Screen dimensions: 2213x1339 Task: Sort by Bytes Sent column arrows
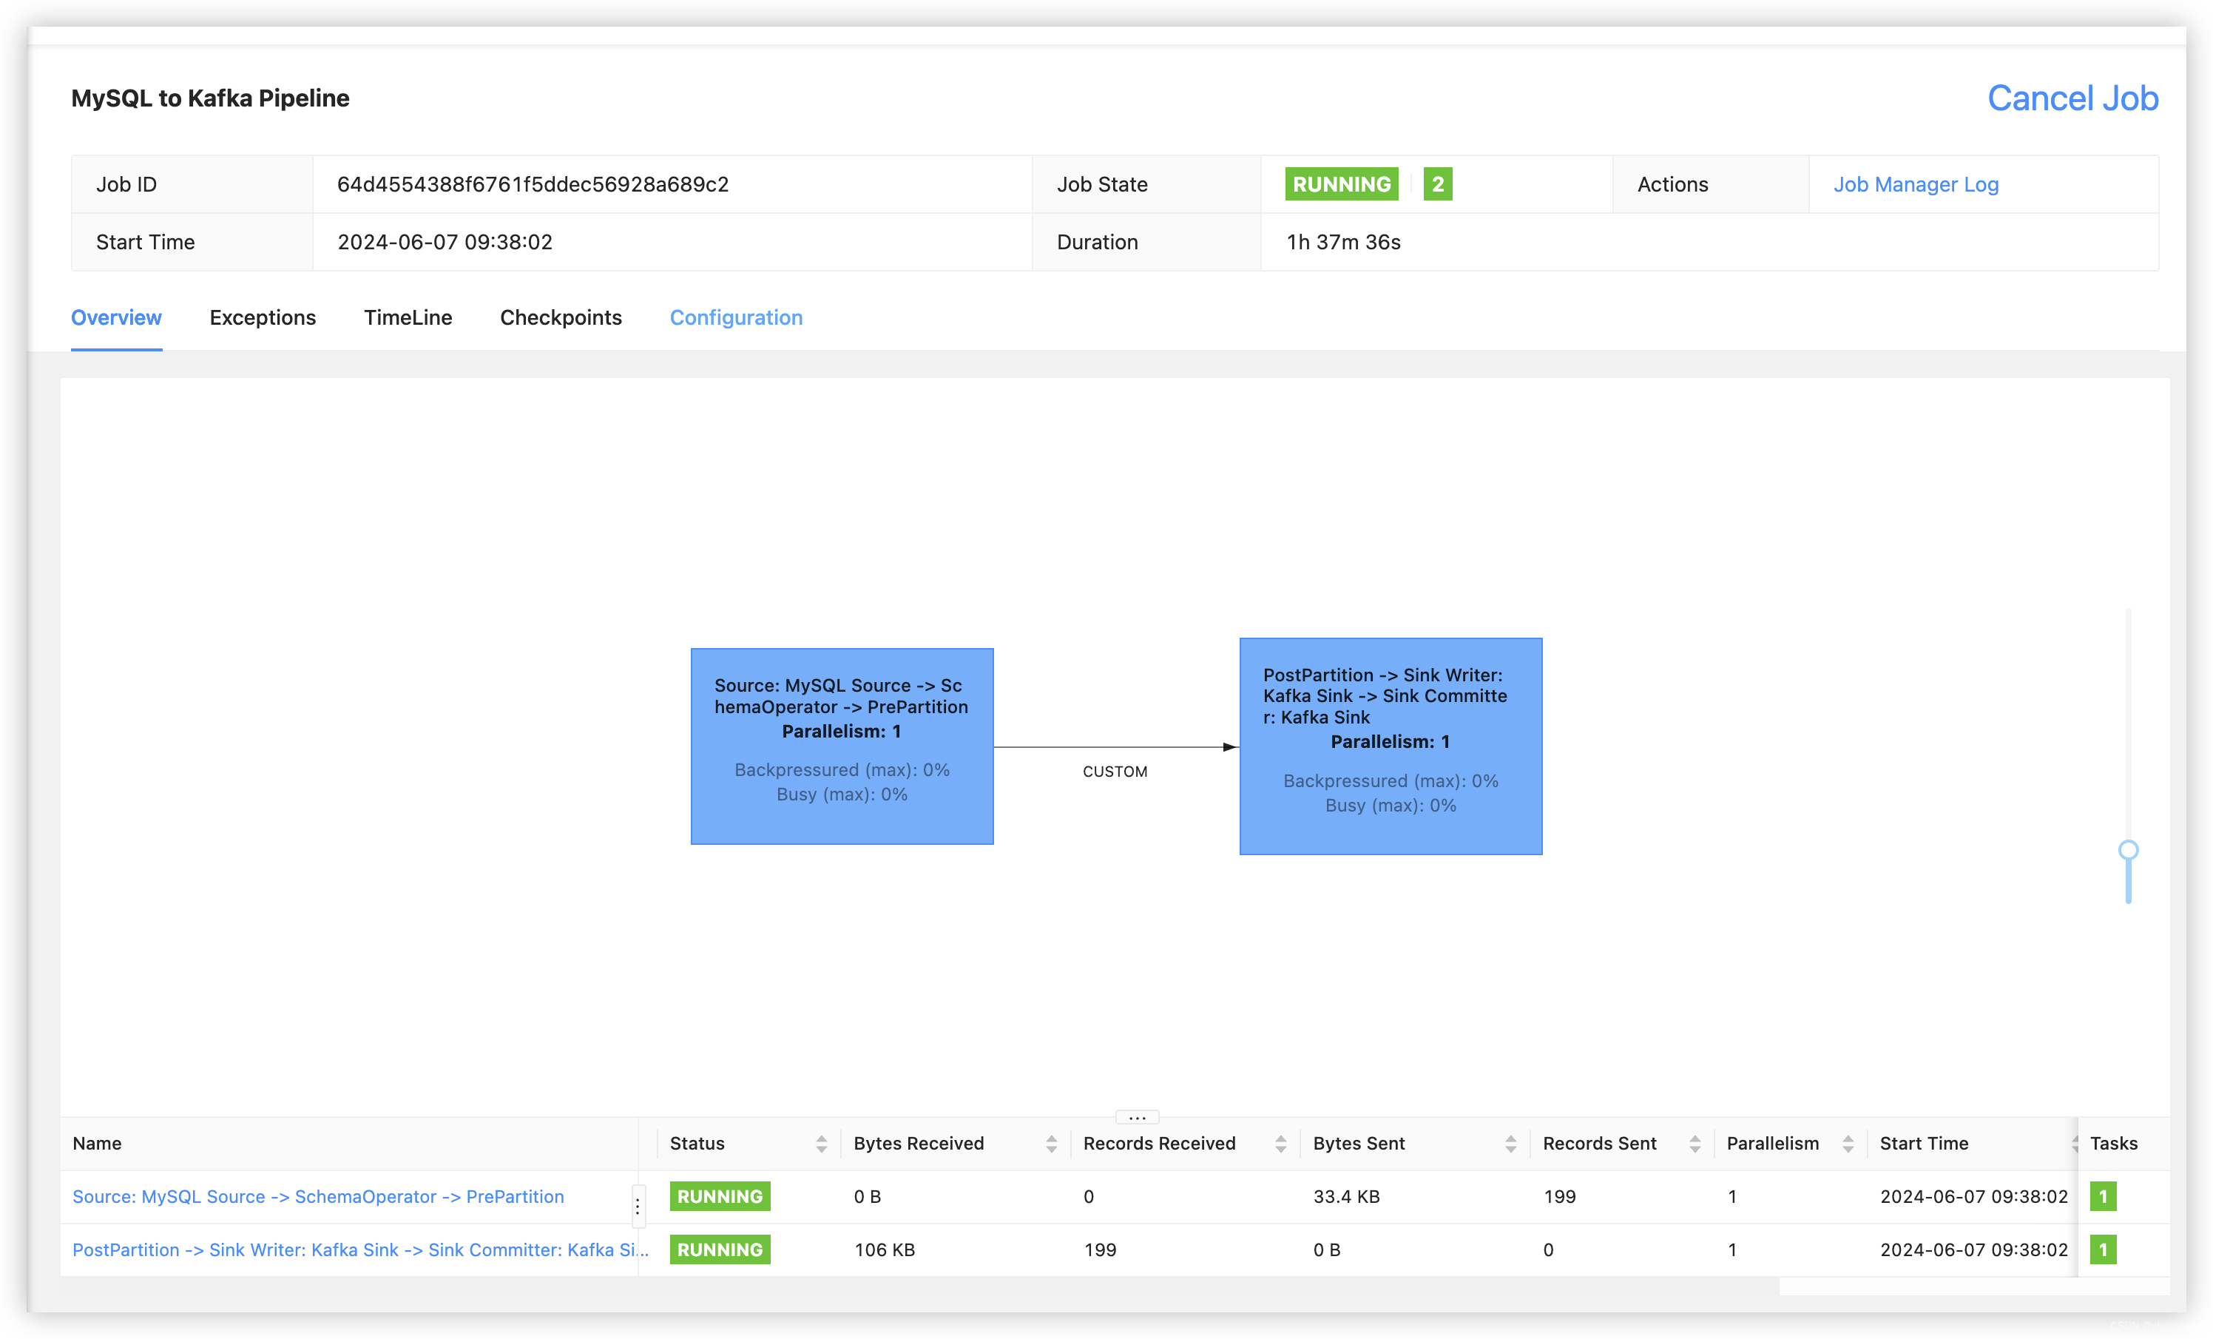click(1510, 1143)
